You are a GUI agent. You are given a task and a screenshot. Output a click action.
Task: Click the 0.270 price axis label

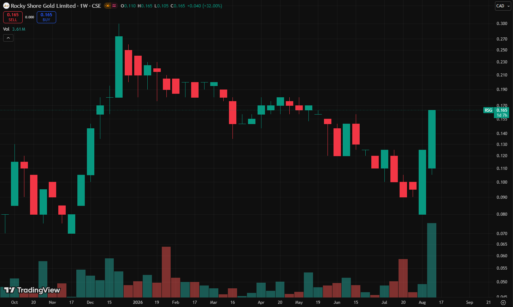coord(502,39)
